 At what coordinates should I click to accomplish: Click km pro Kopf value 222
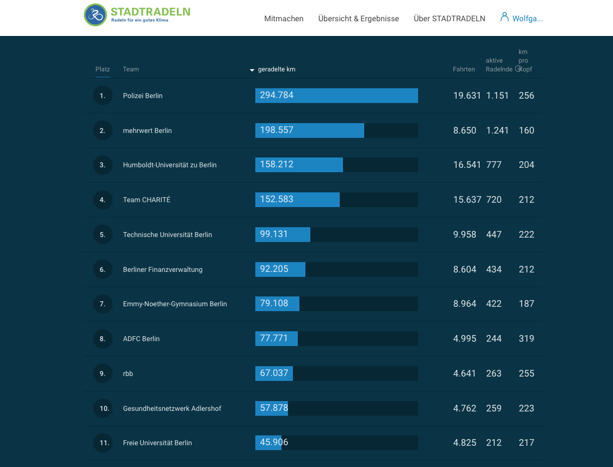click(x=526, y=234)
